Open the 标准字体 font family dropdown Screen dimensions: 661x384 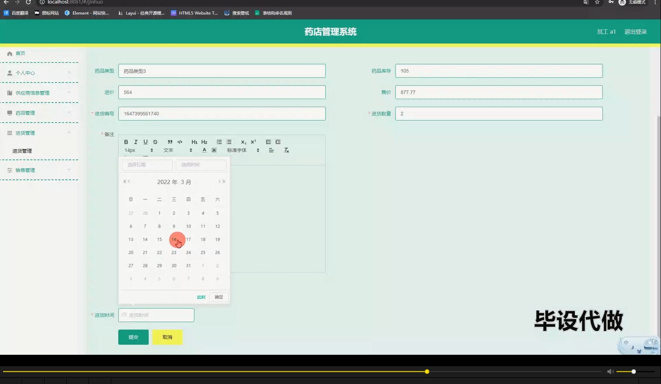tap(243, 150)
